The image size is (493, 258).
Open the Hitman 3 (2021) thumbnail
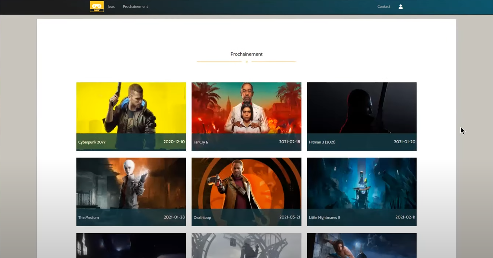click(x=362, y=108)
